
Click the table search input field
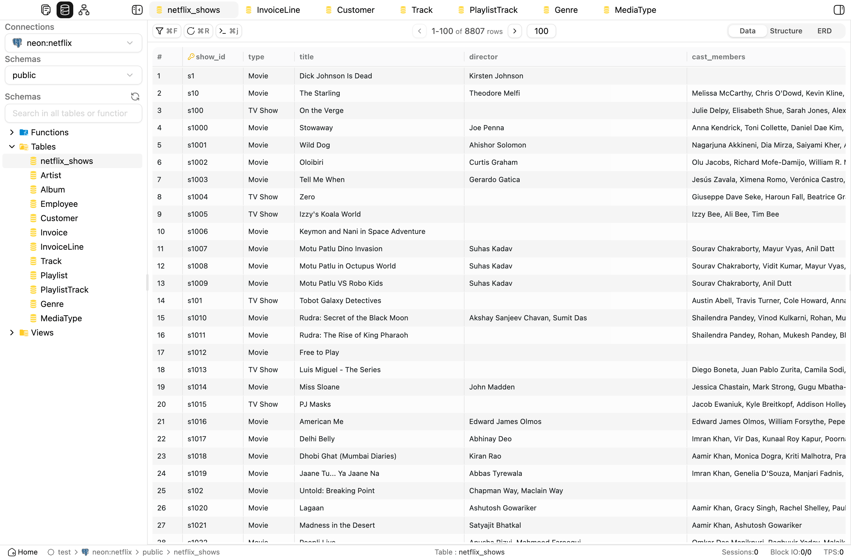pyautogui.click(x=73, y=114)
